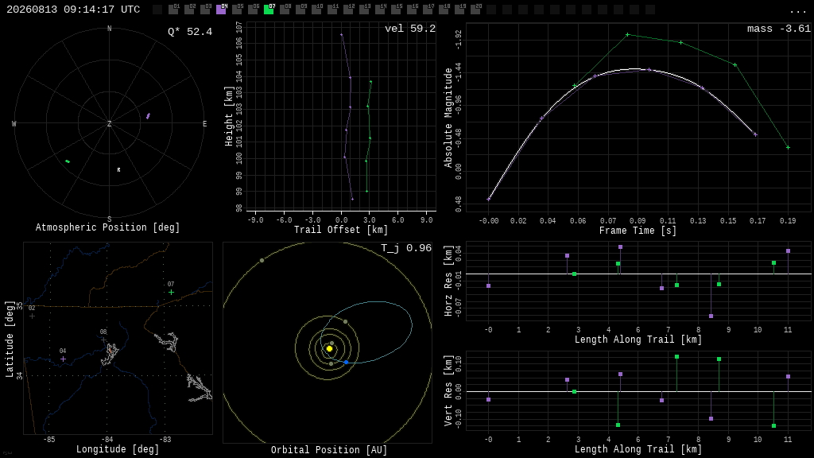Click the W compass label
The height and width of the screenshot is (458, 814).
pos(14,123)
